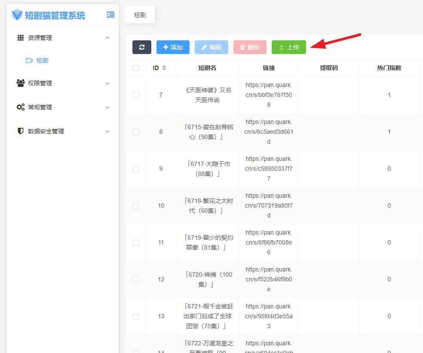
Task: Expand the 数据安全管理 menu chevron
Action: point(107,131)
